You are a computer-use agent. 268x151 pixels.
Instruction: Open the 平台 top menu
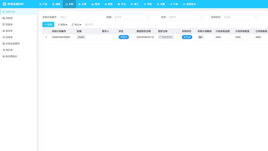(122, 4)
